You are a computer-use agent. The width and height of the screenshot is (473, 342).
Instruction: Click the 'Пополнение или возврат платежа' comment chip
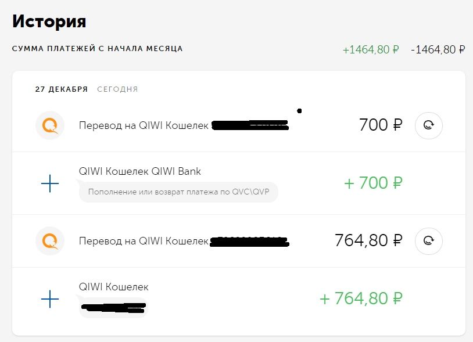[178, 192]
